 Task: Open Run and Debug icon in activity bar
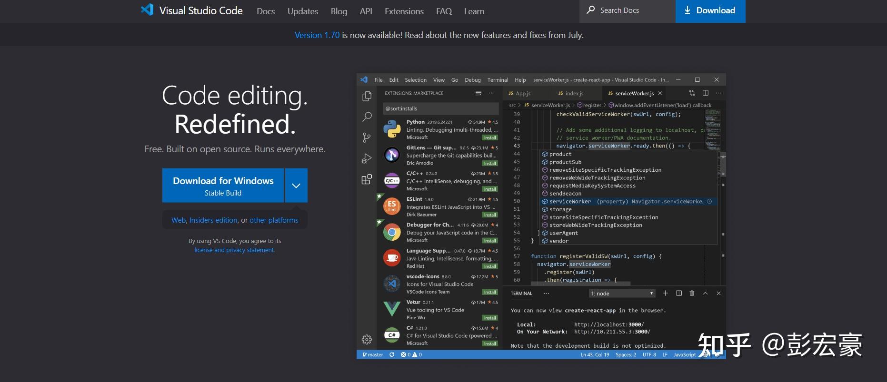pyautogui.click(x=367, y=158)
